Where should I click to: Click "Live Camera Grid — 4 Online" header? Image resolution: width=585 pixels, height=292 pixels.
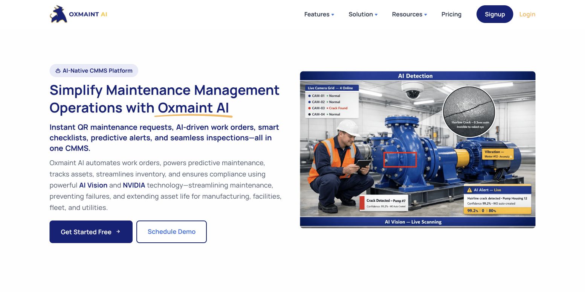tap(332, 88)
